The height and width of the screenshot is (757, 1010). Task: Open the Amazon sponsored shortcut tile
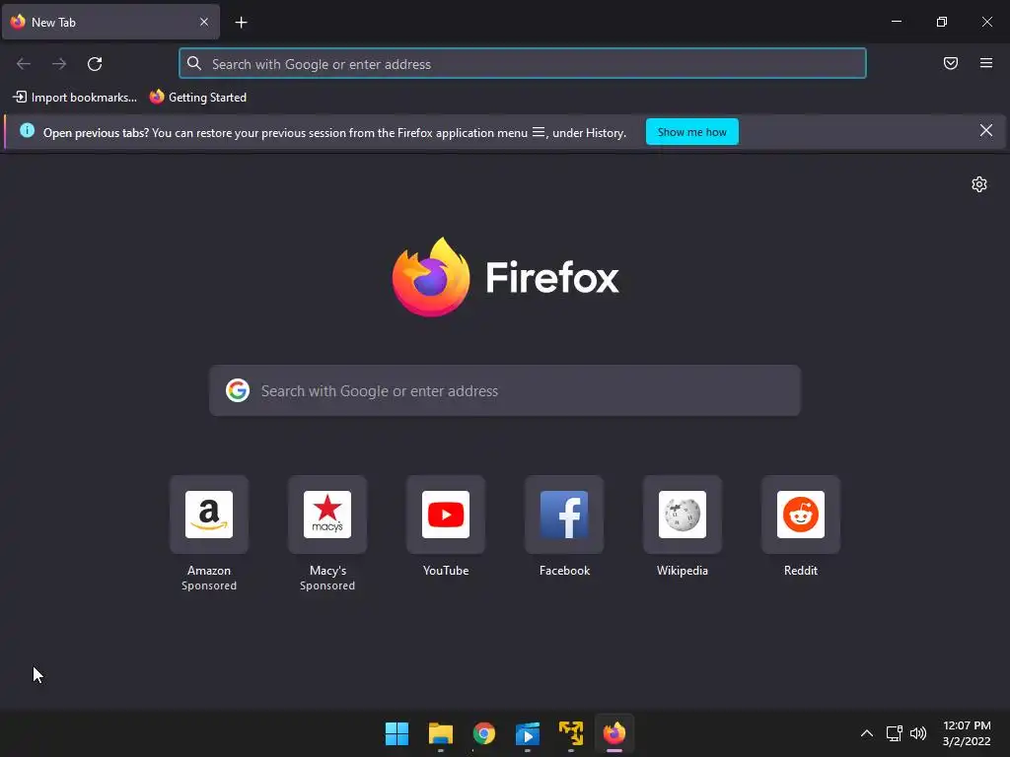[x=209, y=515]
